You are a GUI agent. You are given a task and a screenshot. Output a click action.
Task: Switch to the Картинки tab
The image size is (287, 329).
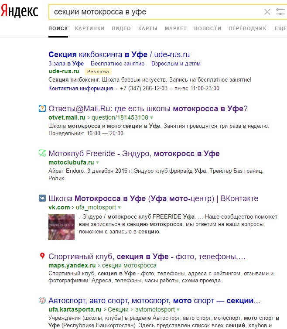(89, 28)
